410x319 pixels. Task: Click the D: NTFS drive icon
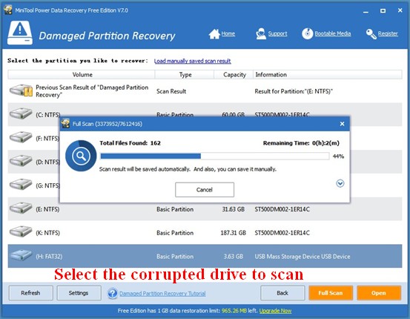point(21,161)
